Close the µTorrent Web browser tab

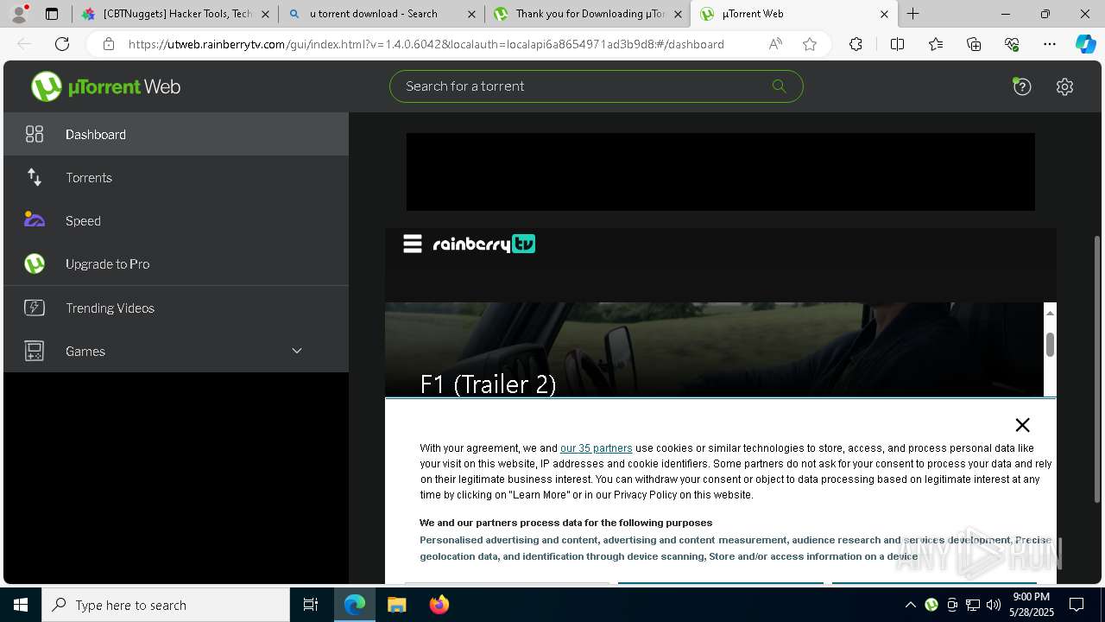884,14
